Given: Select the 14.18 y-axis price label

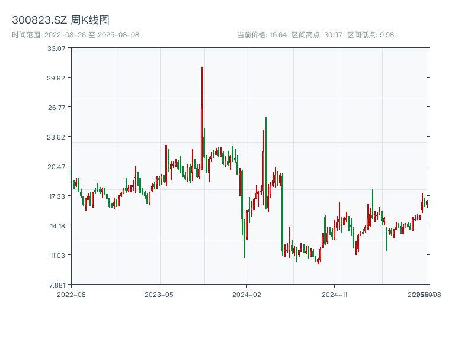Looking at the screenshot, I should 56,225.
